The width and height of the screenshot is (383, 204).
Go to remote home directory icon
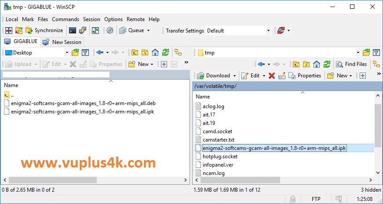[317, 64]
